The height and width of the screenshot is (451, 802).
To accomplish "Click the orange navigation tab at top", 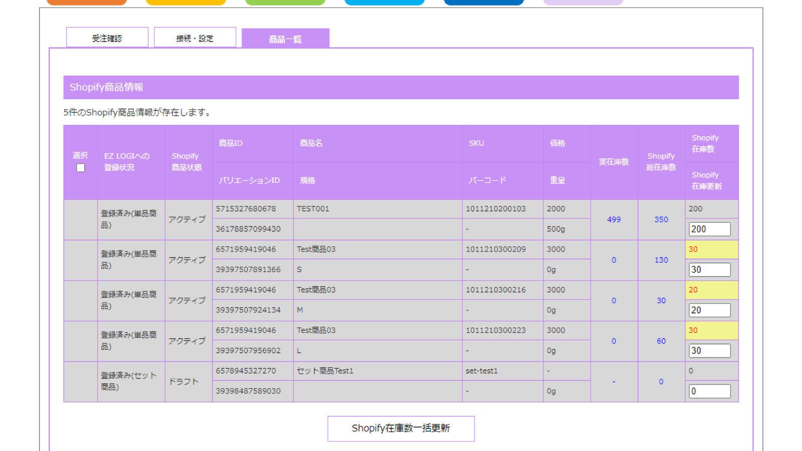I will [x=87, y=3].
